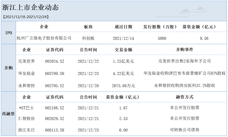This screenshot has width=228, height=137.
Task: Click the 融资方式 column header
Action: click(x=185, y=97)
